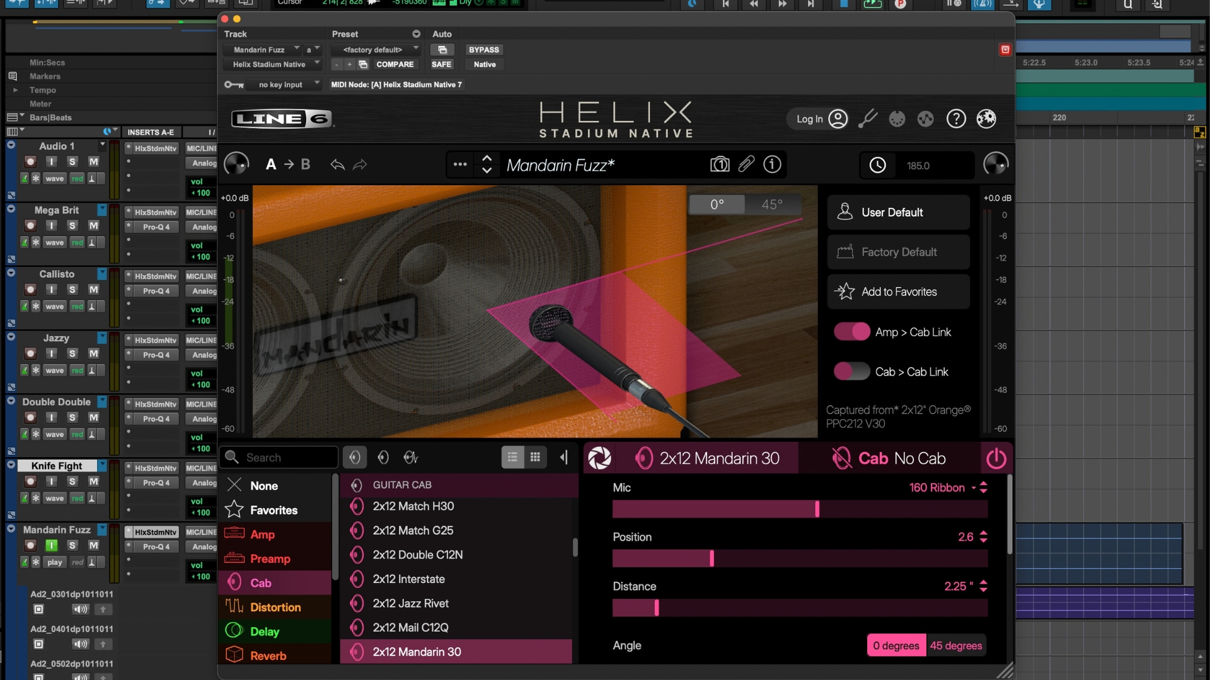The image size is (1210, 680).
Task: Click the tempo clock icon
Action: [x=877, y=165]
